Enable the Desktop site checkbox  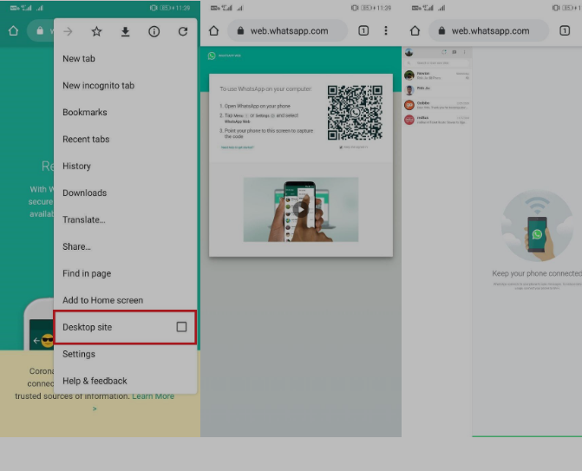point(181,327)
